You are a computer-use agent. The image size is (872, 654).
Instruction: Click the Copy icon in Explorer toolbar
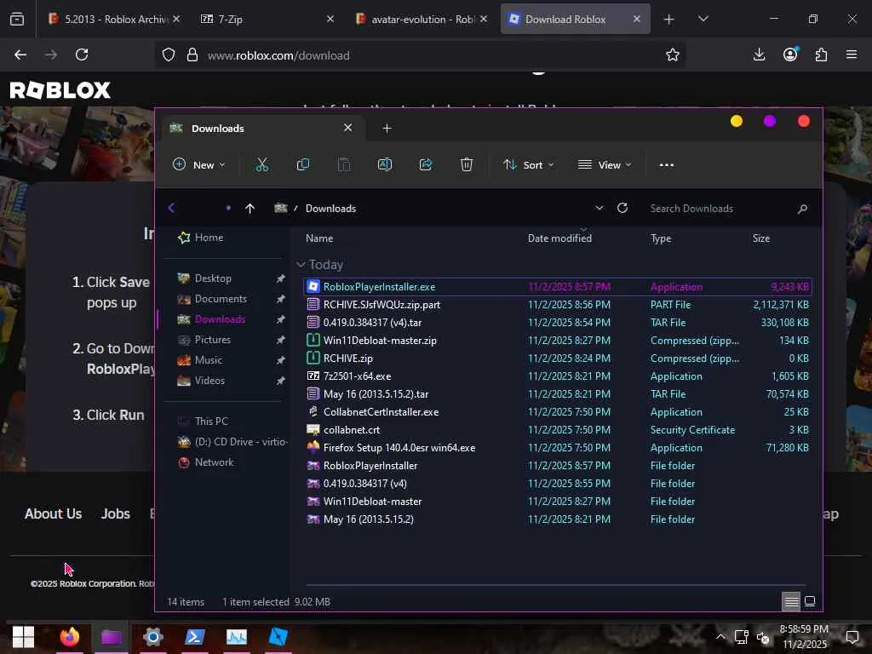pyautogui.click(x=303, y=164)
